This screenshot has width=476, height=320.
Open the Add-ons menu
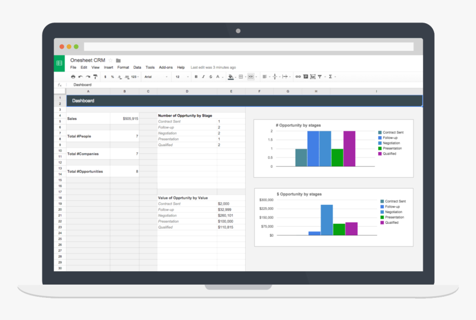tap(166, 67)
